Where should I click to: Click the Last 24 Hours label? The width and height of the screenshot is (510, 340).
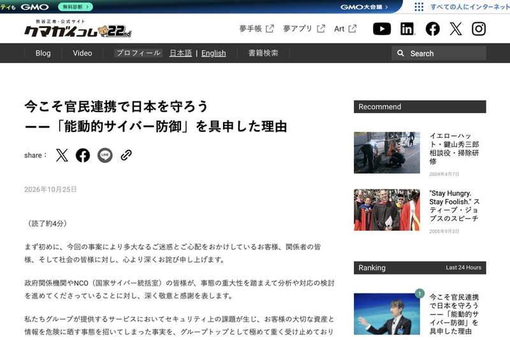point(463,267)
